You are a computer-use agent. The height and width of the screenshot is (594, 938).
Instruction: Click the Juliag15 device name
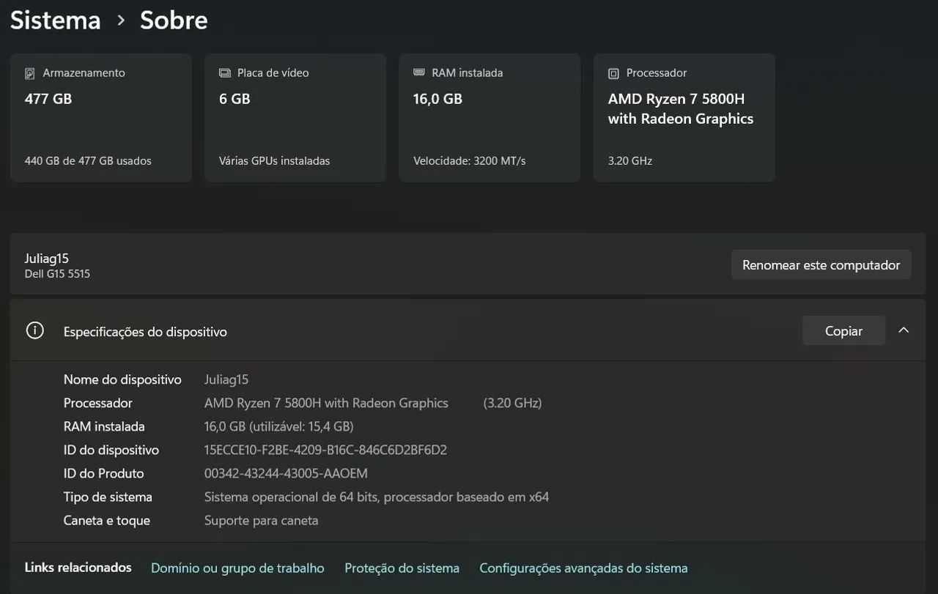(47, 258)
